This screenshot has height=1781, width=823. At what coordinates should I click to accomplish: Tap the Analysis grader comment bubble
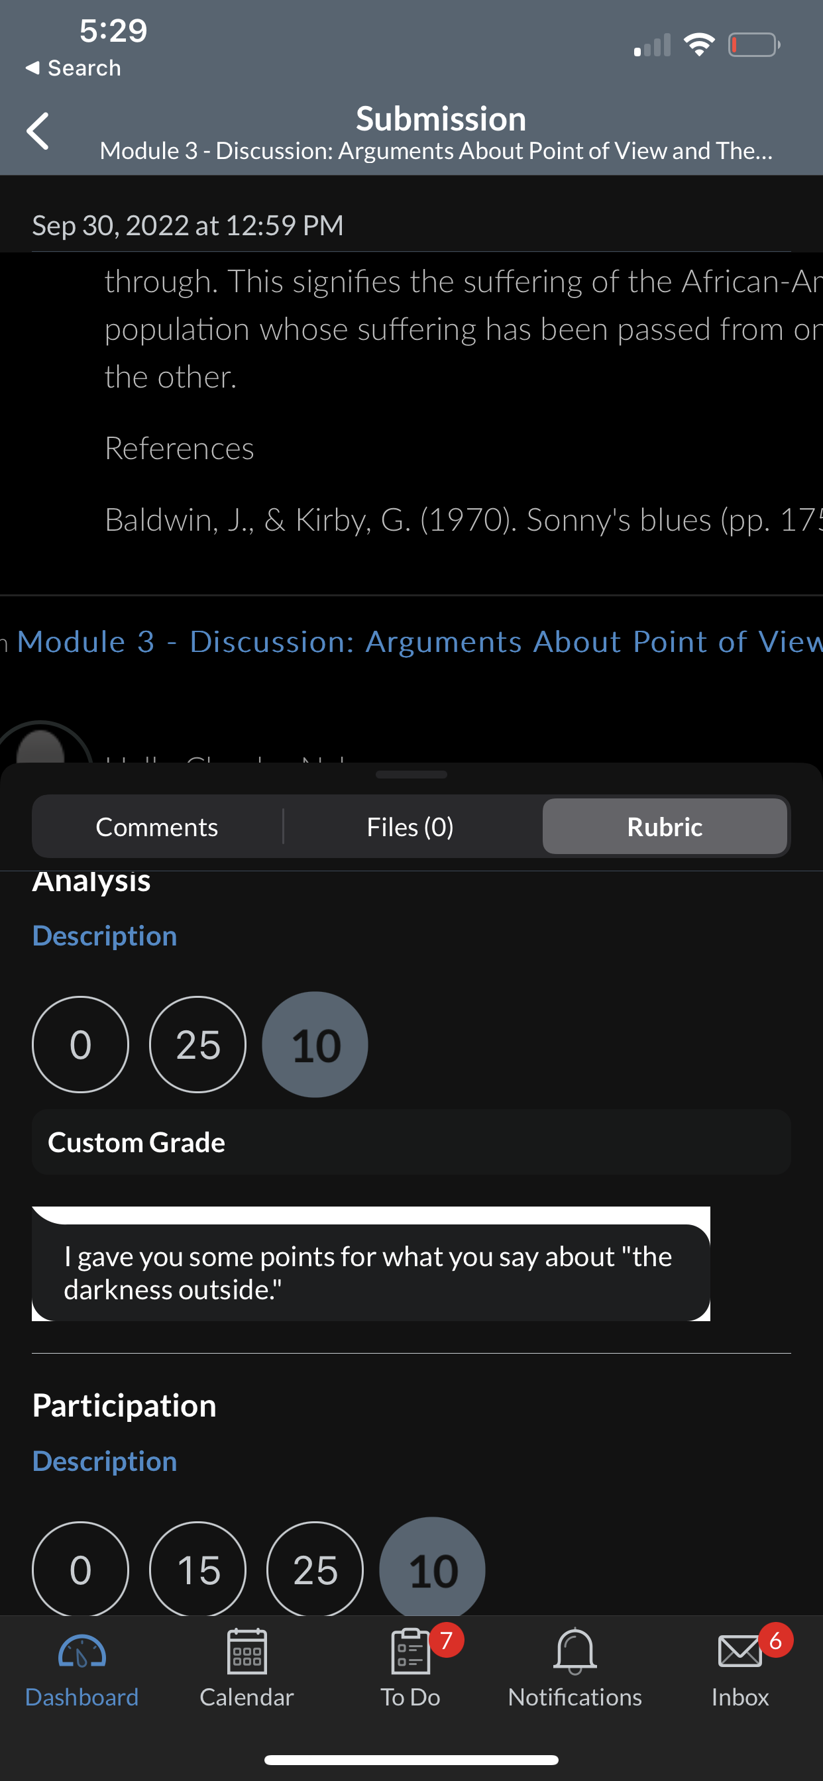pos(370,1272)
